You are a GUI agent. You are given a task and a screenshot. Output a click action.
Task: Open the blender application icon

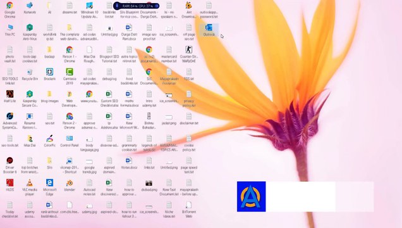70,185
